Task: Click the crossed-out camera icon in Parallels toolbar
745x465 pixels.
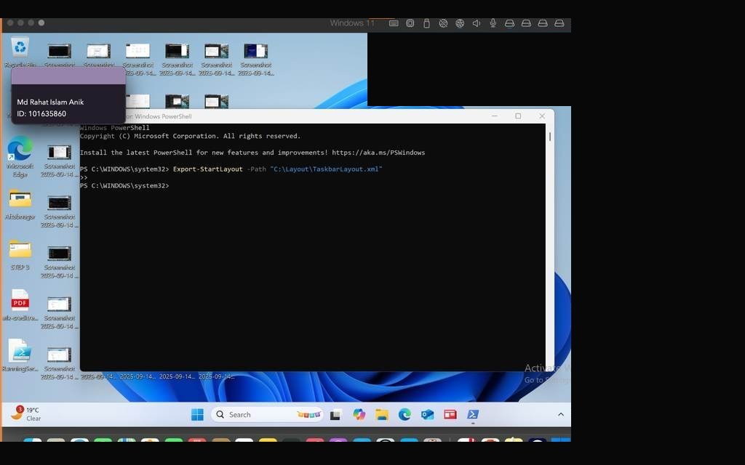Action: [x=443, y=23]
